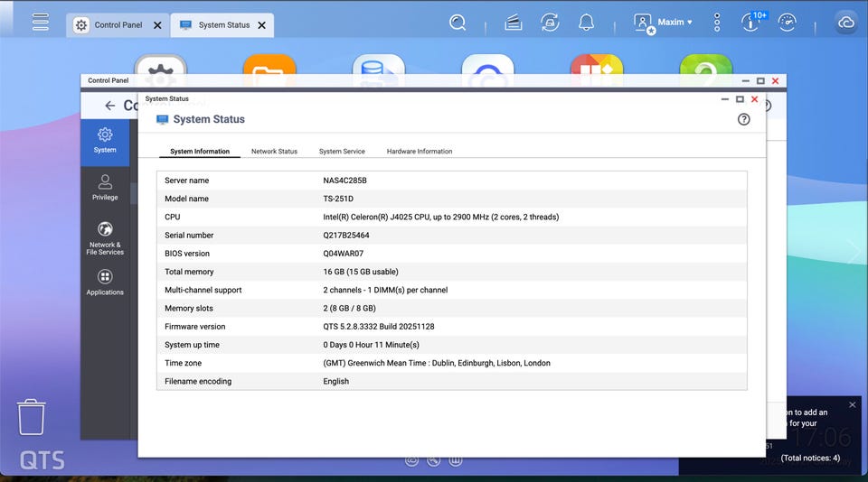The image size is (868, 482).
Task: Open the background tasks icon
Action: click(x=514, y=23)
